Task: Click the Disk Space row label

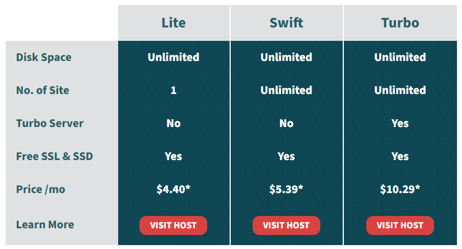Action: coord(44,57)
